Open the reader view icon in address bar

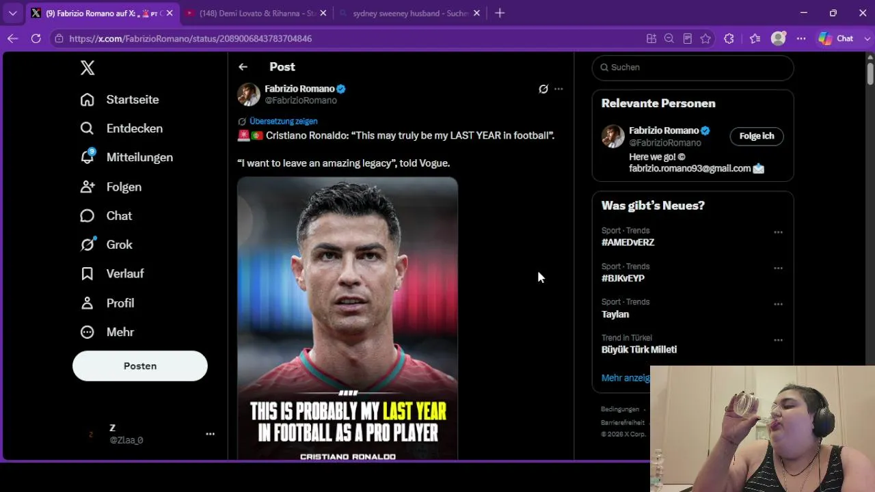tap(688, 39)
